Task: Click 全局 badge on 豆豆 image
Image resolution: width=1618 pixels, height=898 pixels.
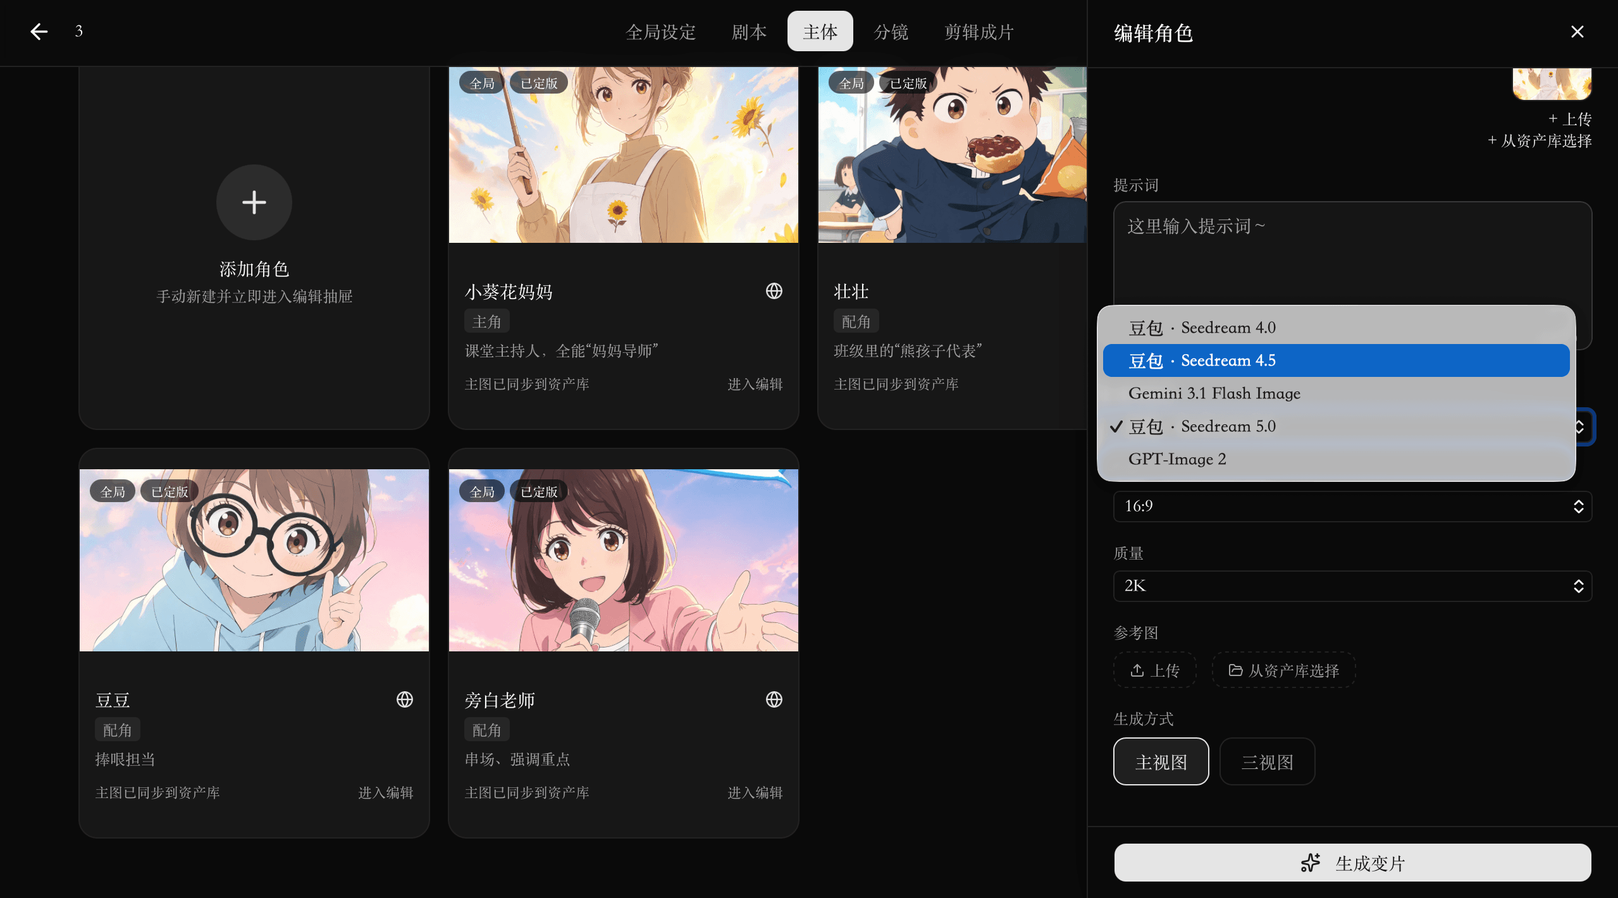Action: pyautogui.click(x=113, y=491)
